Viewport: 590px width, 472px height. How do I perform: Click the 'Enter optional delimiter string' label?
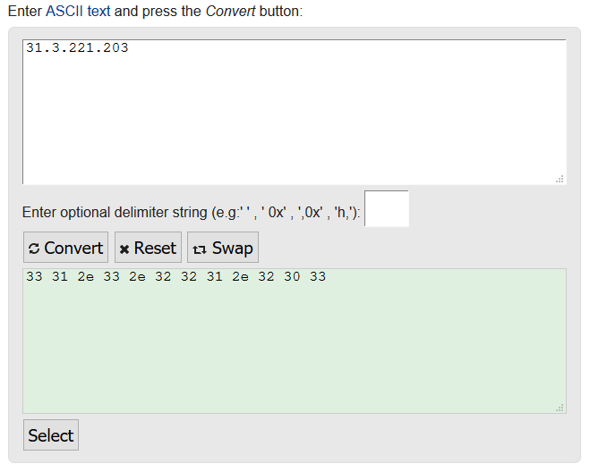coord(192,213)
